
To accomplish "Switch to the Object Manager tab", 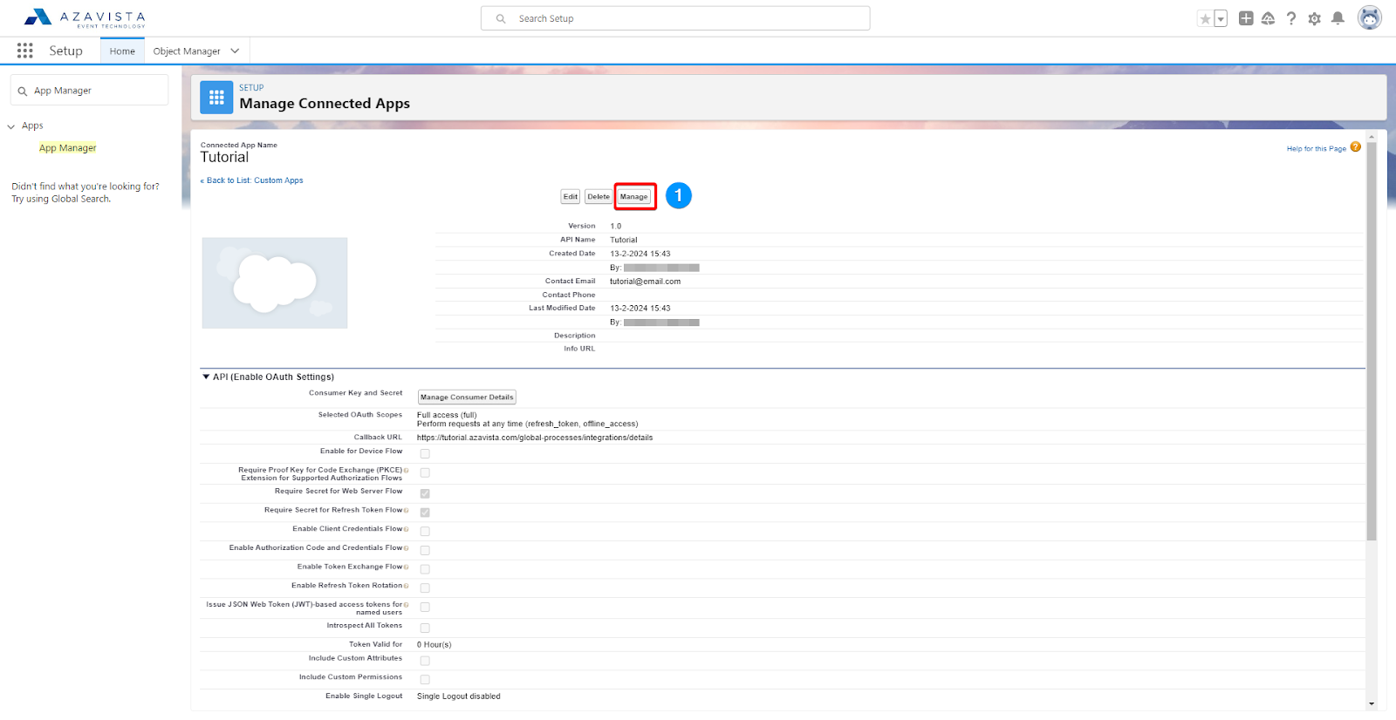I will click(x=187, y=51).
